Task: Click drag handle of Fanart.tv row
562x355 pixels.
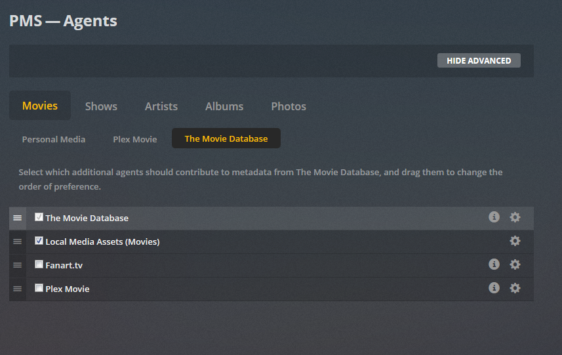Action: [x=18, y=265]
